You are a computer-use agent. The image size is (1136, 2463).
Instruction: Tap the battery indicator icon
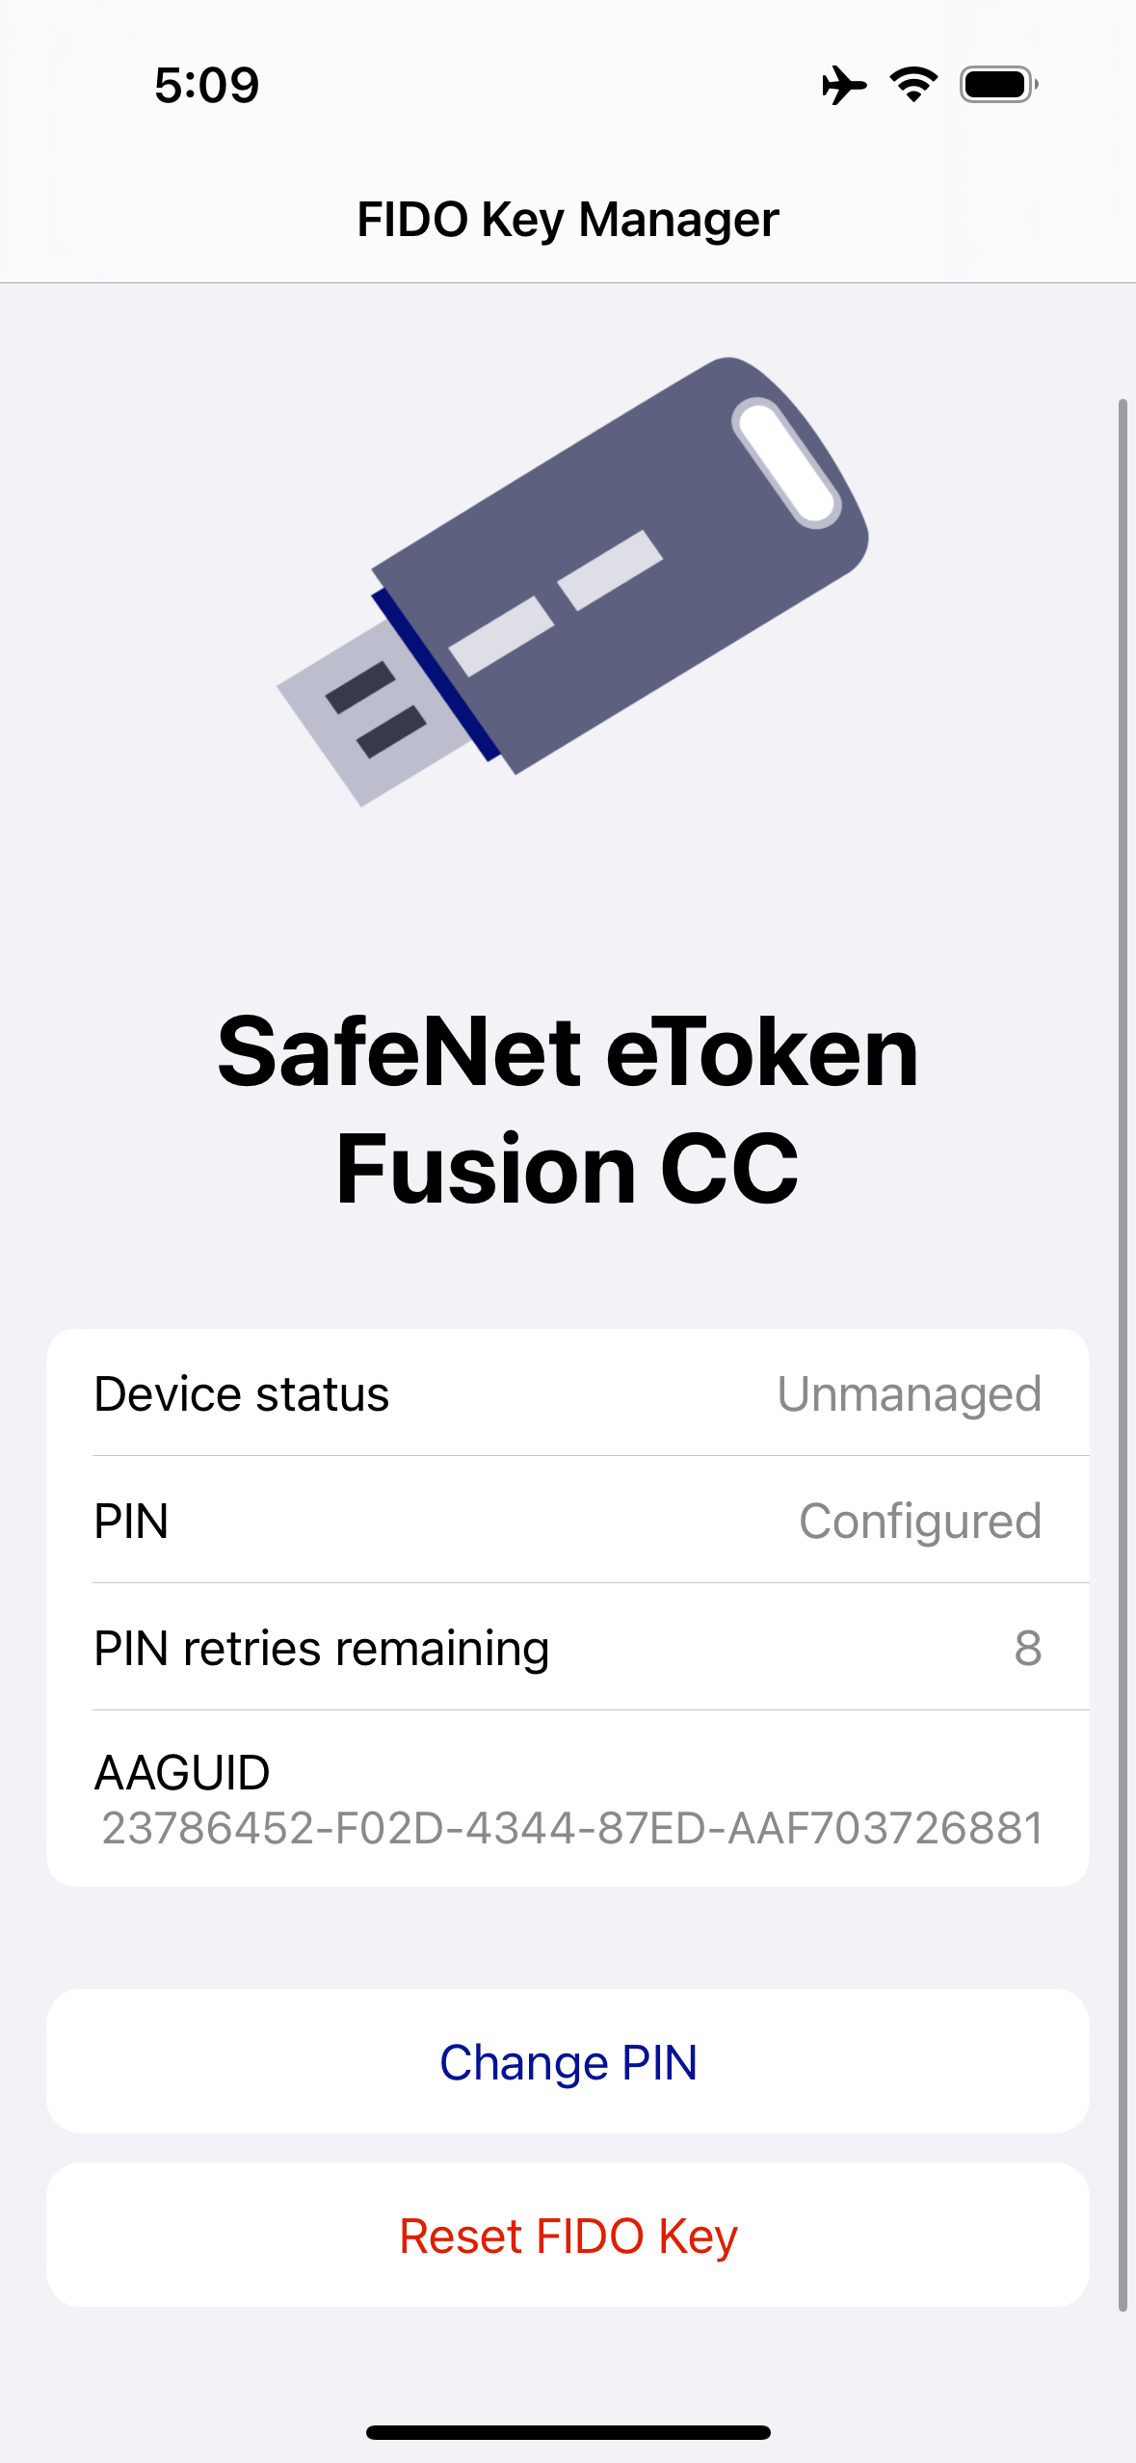(x=998, y=85)
